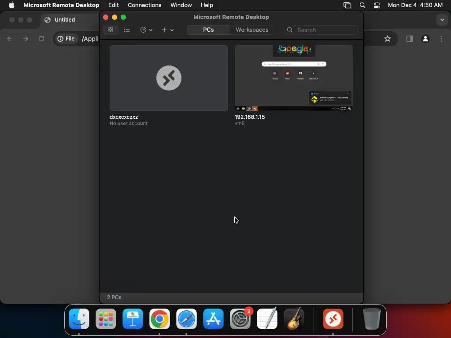This screenshot has height=338, width=451.
Task: Open App Store from the Dock
Action: (213, 319)
